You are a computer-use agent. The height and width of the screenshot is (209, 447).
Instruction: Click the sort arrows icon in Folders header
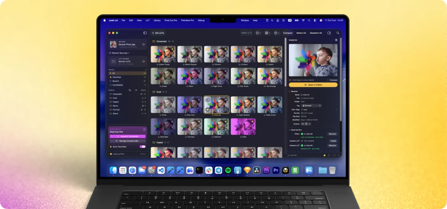(x=130, y=90)
